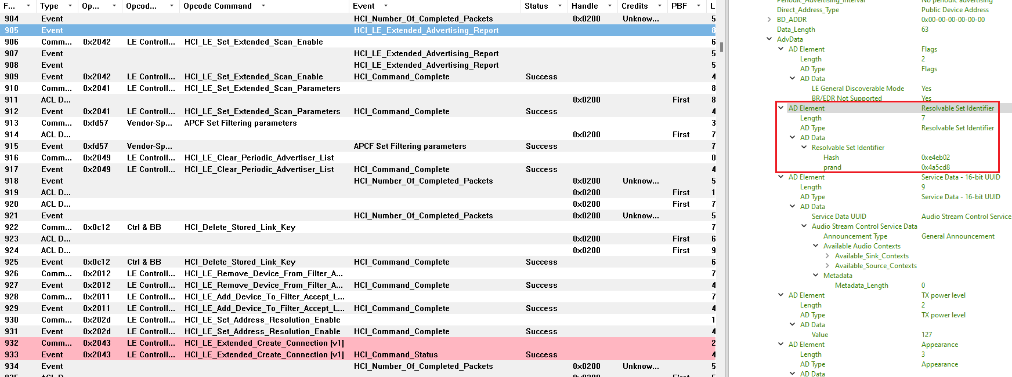Collapse the AdvData tree node
The image size is (1012, 377).
point(769,39)
